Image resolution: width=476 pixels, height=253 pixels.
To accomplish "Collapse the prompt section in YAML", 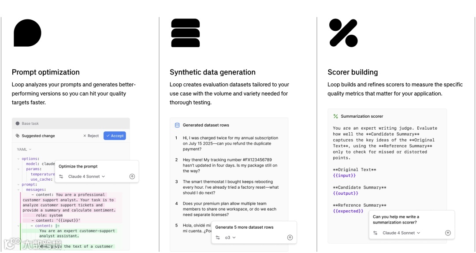I will (x=18, y=185).
